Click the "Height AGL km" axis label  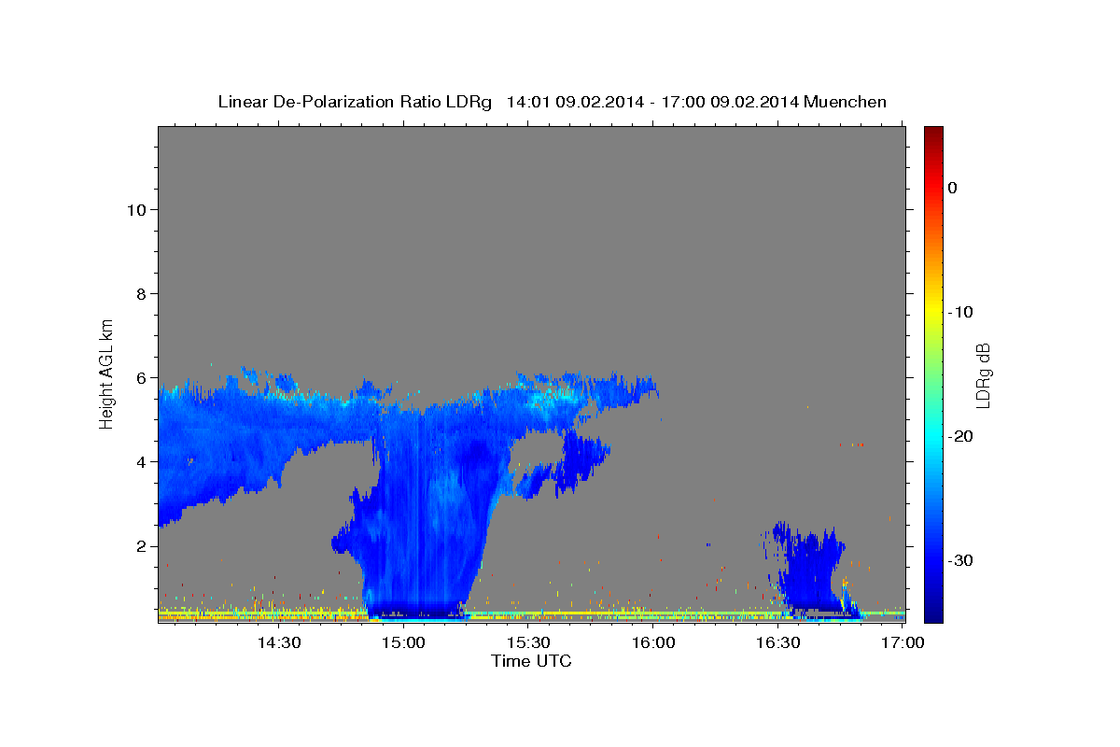(106, 373)
